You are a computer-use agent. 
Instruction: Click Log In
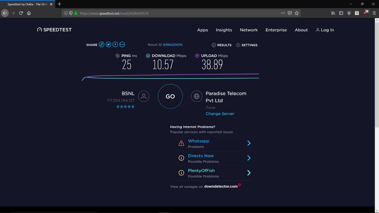(x=325, y=30)
